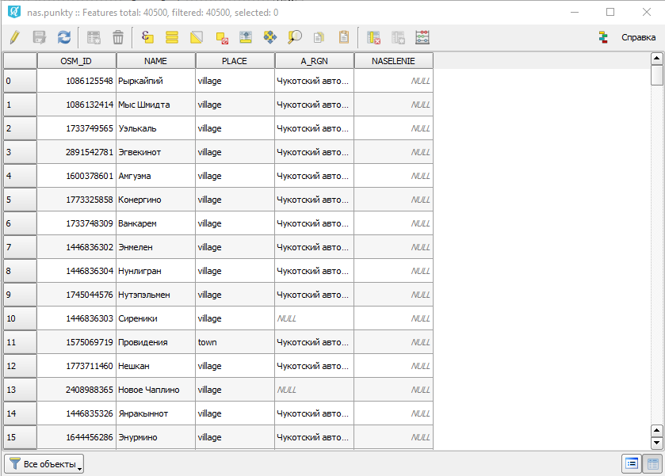Click the Reload table icon
Screen dimensions: 665x476
[64, 37]
